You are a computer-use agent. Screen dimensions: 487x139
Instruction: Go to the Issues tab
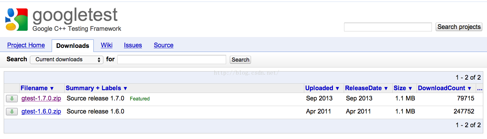coord(133,45)
